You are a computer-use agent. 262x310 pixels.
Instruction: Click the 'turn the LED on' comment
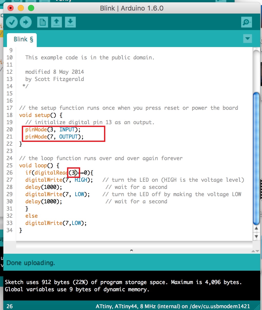tap(173, 180)
